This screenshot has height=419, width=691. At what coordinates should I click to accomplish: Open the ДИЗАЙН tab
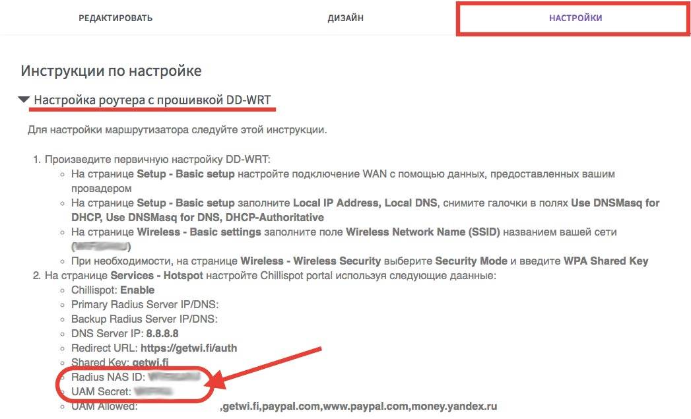(345, 18)
